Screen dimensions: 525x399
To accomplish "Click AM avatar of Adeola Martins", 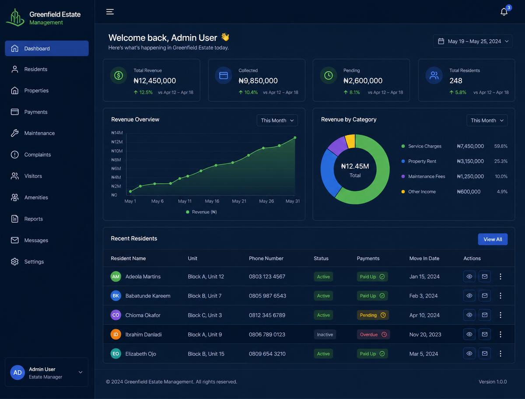I will [x=115, y=276].
